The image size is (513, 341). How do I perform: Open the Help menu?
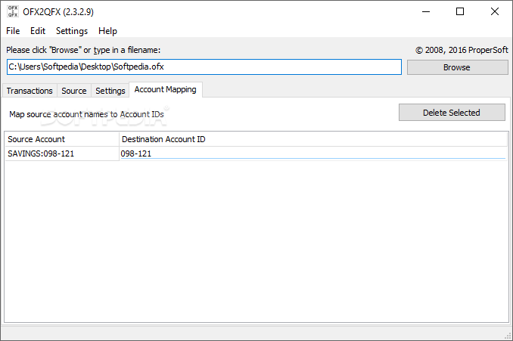(107, 31)
